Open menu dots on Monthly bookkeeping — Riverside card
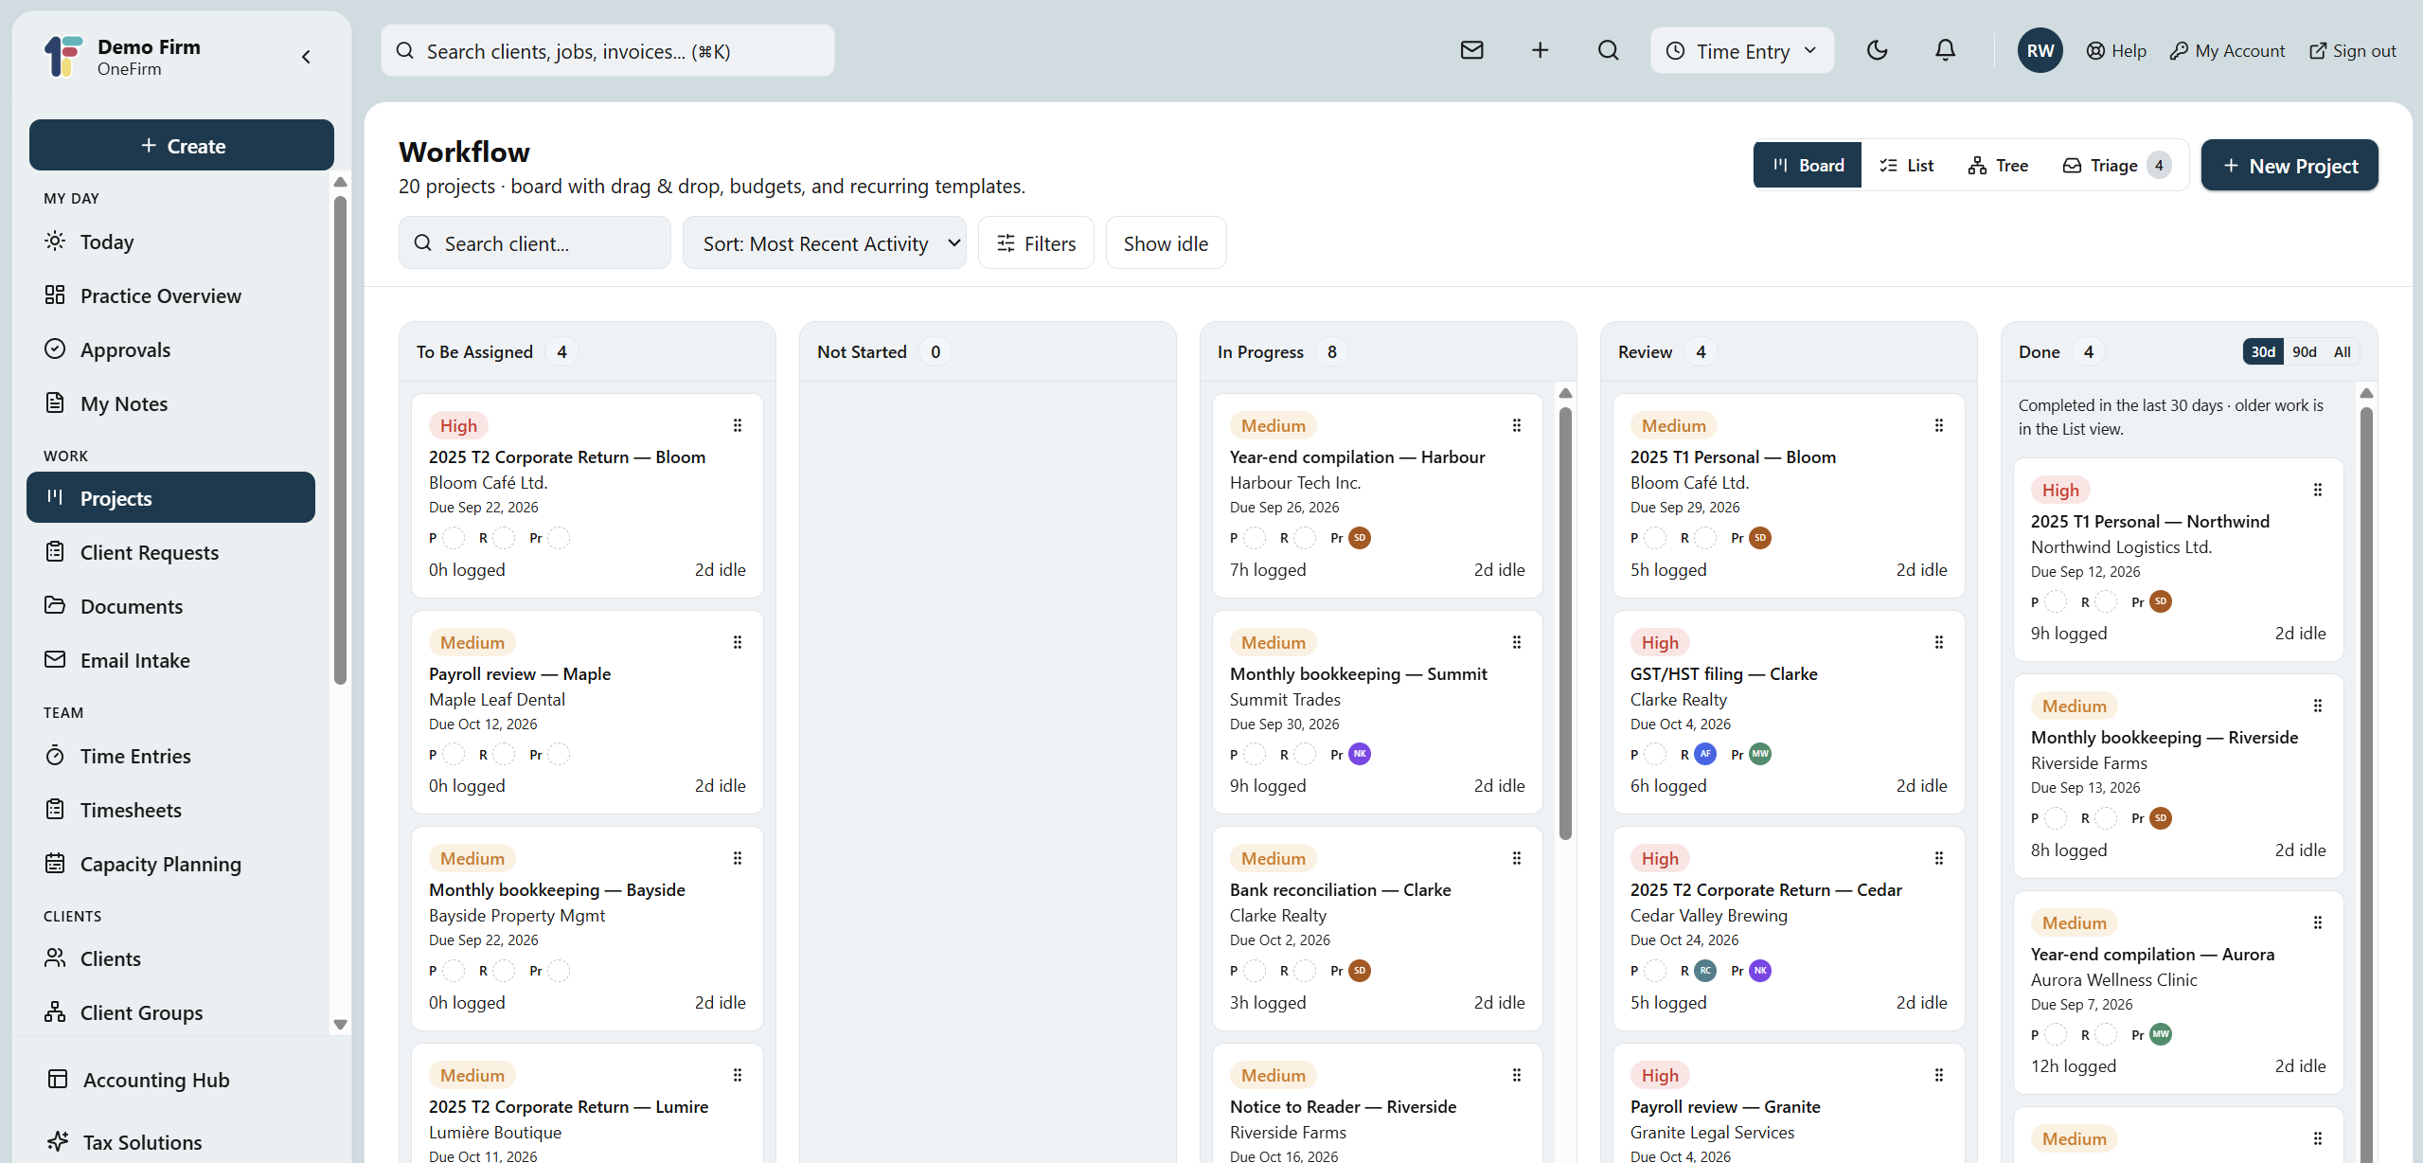 click(x=2318, y=707)
